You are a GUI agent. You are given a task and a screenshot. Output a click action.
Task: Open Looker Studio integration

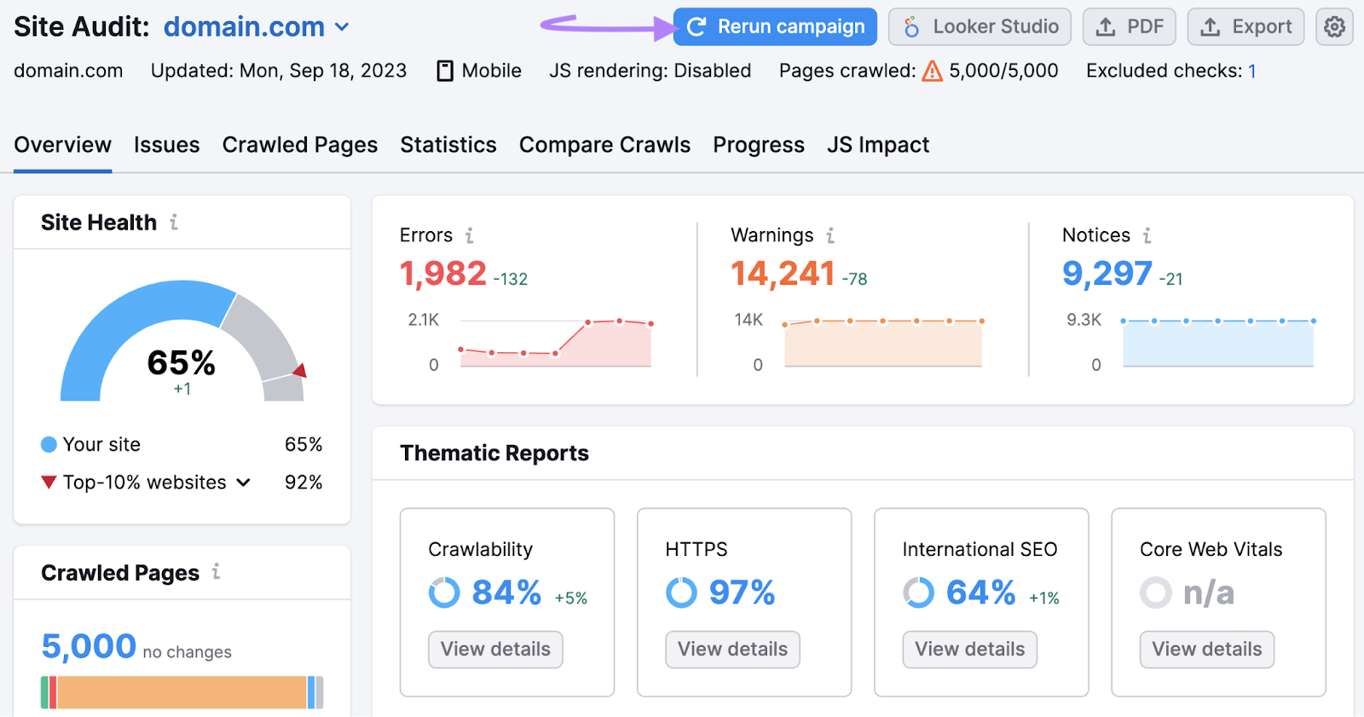(x=980, y=27)
